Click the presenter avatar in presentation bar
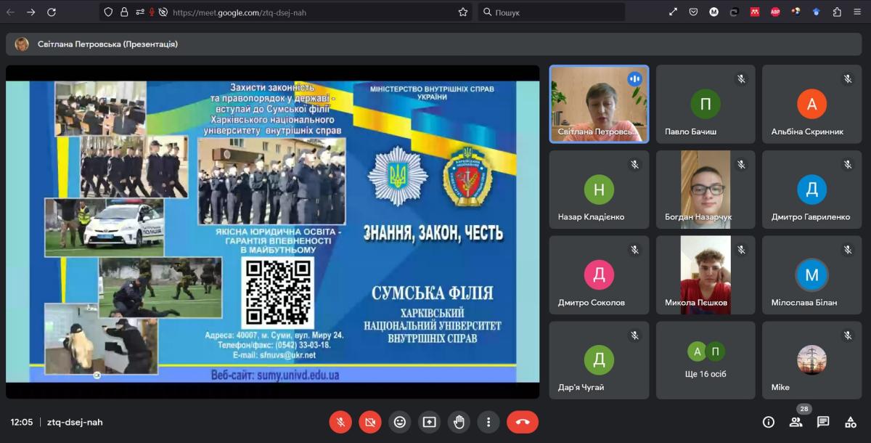871x443 pixels. pyautogui.click(x=23, y=44)
